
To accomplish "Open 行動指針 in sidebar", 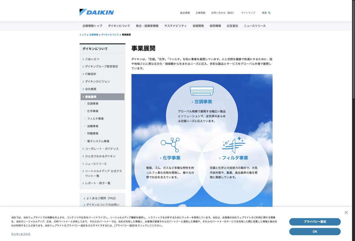I will 91,74.
